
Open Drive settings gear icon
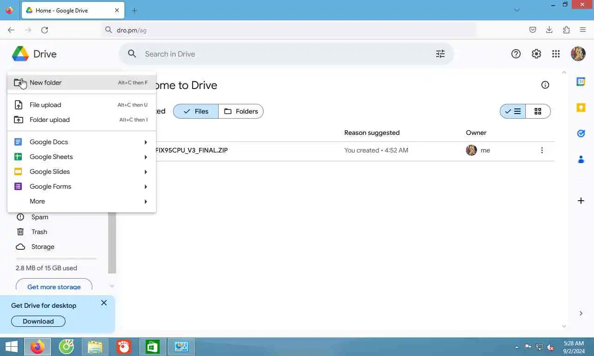536,54
